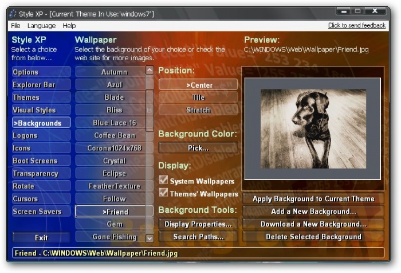Open Visual Styles section
Screen dimensions: 401x273
pos(41,110)
